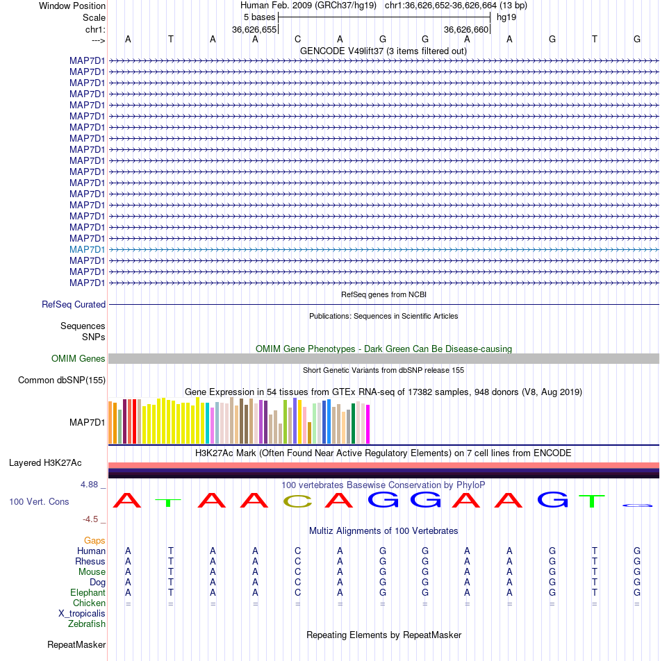Click the Zebrafish species label
This screenshot has width=660, height=661.
pos(86,624)
